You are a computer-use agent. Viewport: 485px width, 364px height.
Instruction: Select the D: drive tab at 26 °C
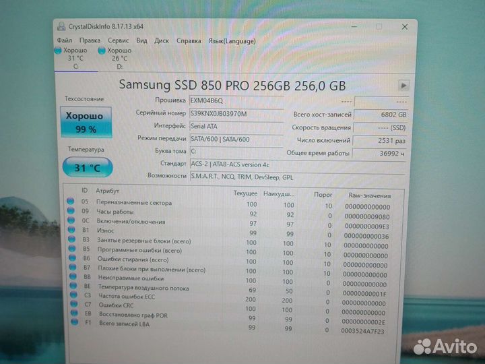(119, 59)
